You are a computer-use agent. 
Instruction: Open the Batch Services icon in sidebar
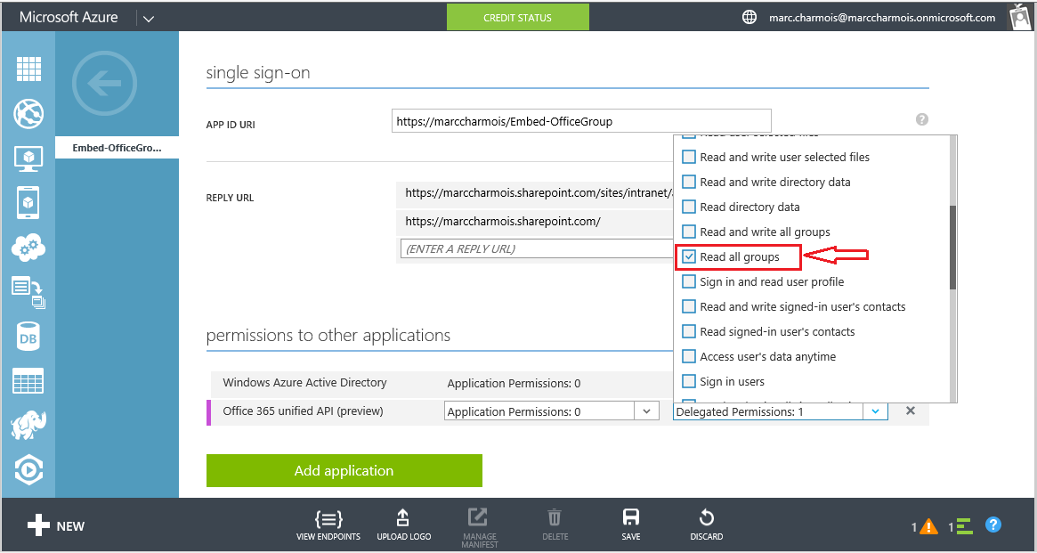pos(28,293)
